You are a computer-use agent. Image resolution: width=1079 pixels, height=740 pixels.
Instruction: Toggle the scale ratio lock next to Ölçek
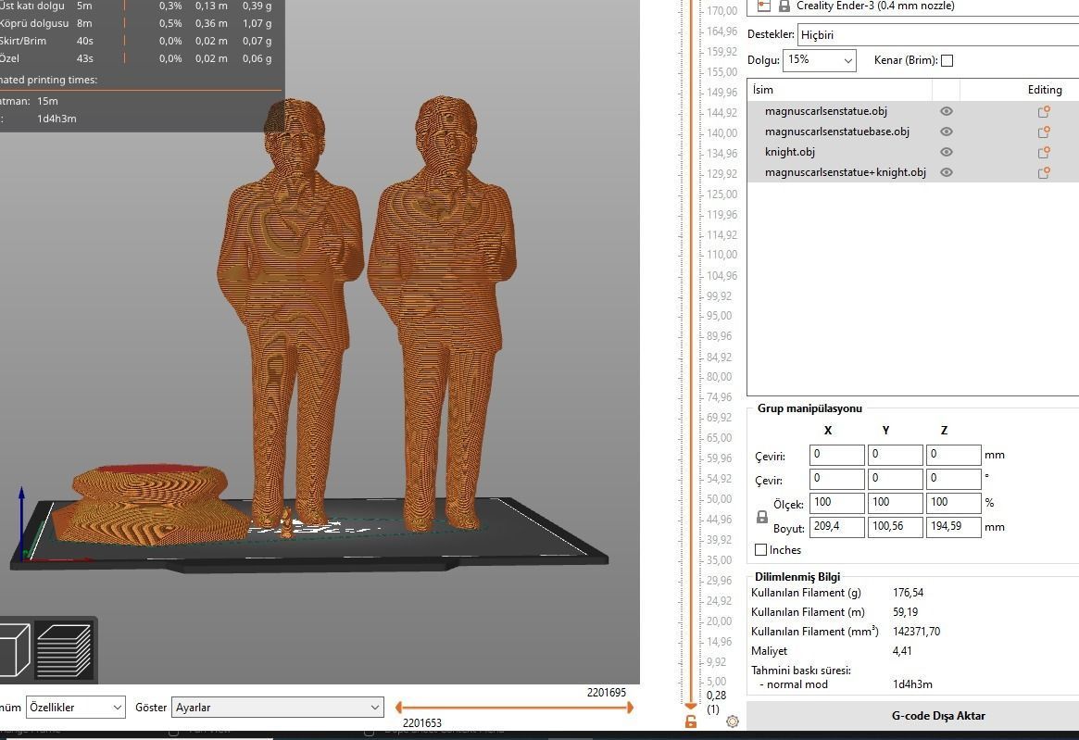tap(761, 516)
